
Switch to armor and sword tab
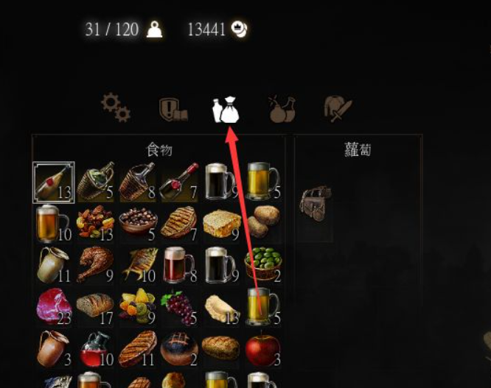[338, 108]
